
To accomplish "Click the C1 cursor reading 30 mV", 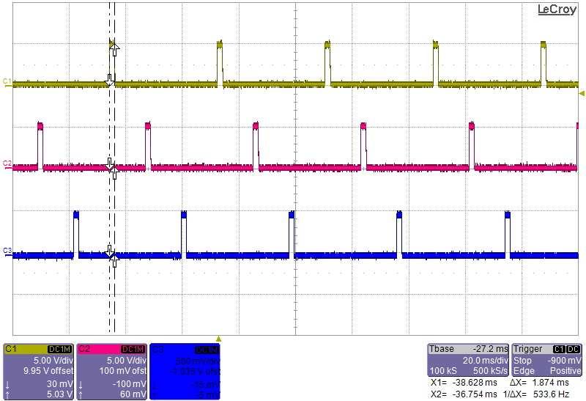I will [60, 384].
